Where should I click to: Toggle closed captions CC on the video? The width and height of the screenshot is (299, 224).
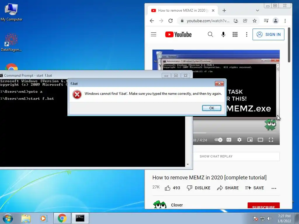pyautogui.click(x=229, y=140)
